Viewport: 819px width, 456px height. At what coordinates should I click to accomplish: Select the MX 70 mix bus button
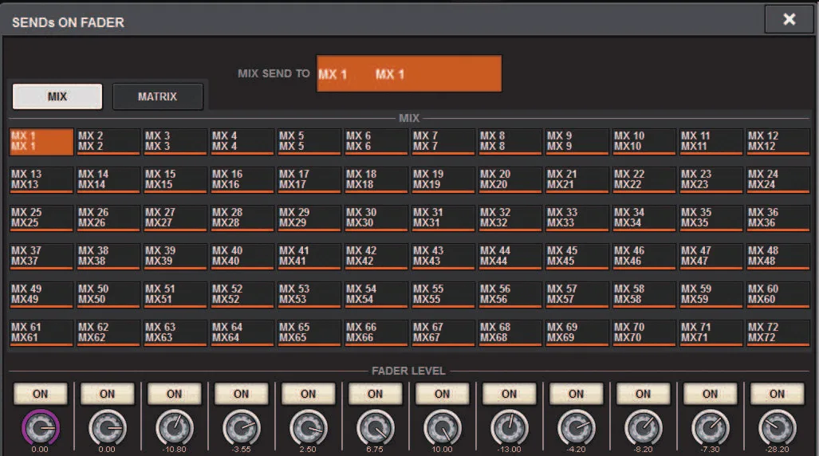pyautogui.click(x=644, y=332)
